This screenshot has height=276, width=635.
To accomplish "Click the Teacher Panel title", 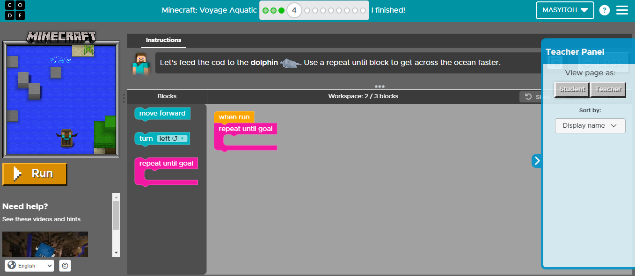I will coord(575,52).
